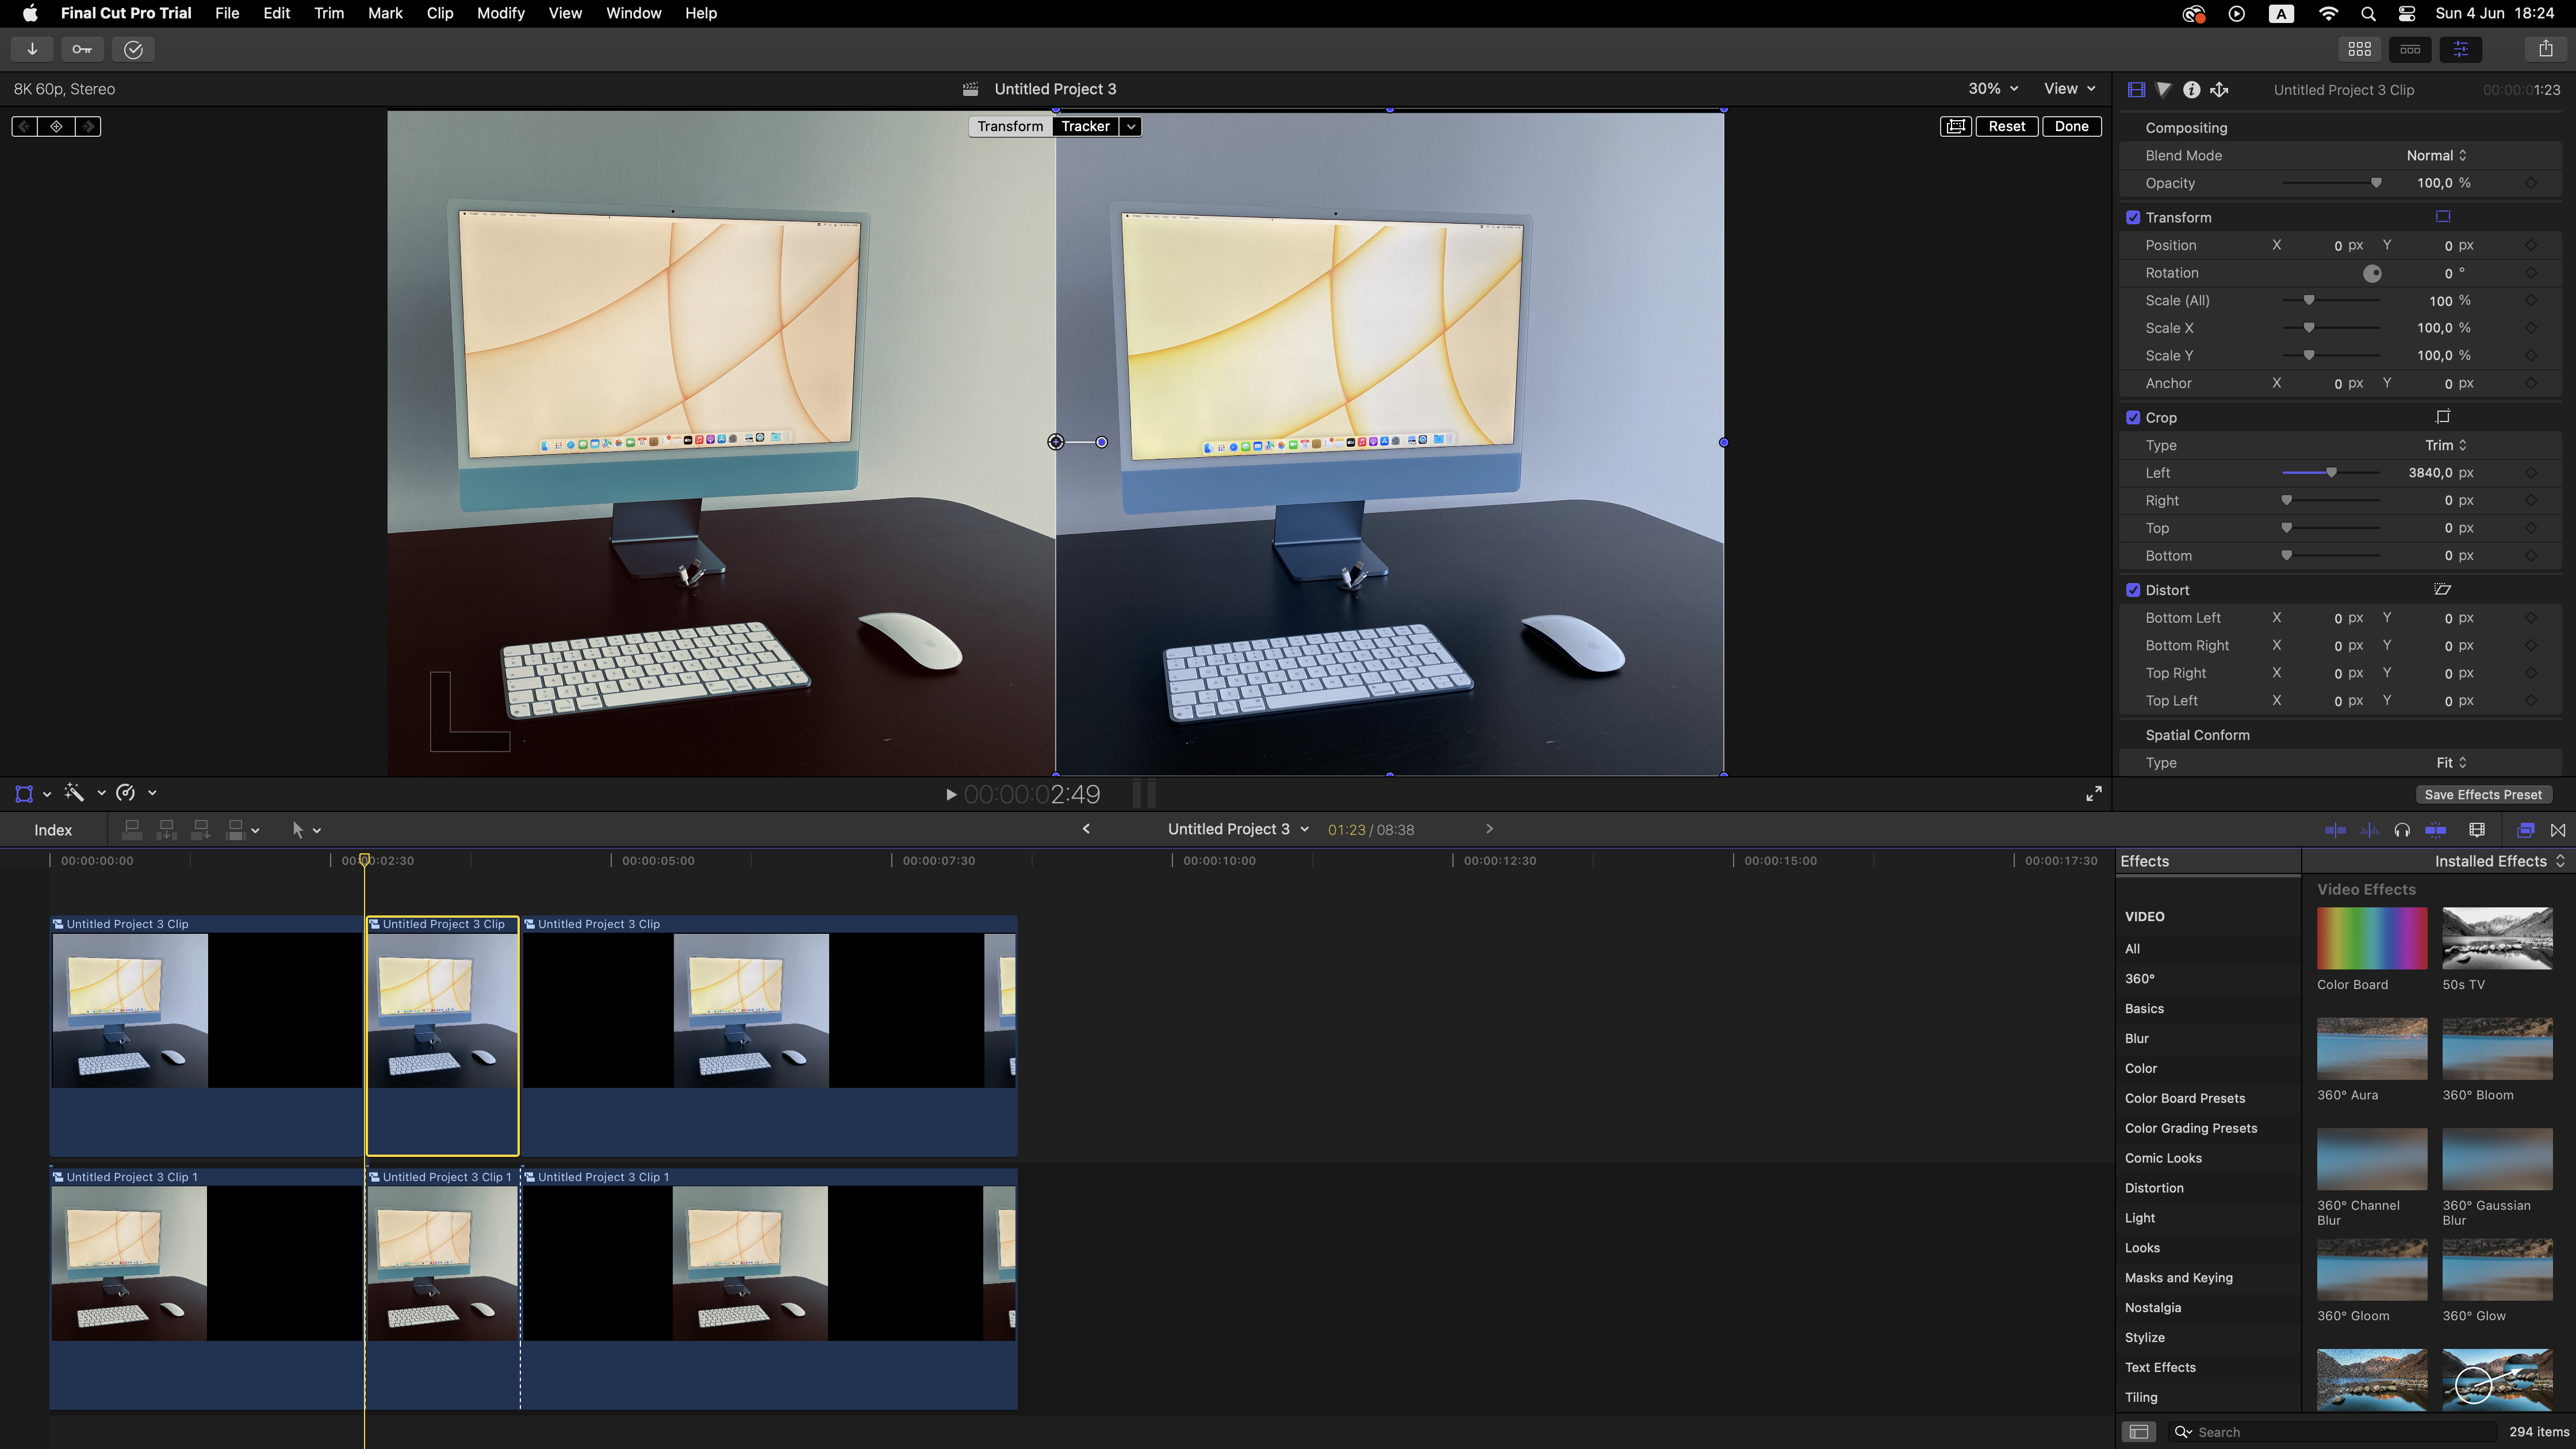Click the headphones audio skimming icon
Screen dimensions: 2576x1449
click(2402, 830)
